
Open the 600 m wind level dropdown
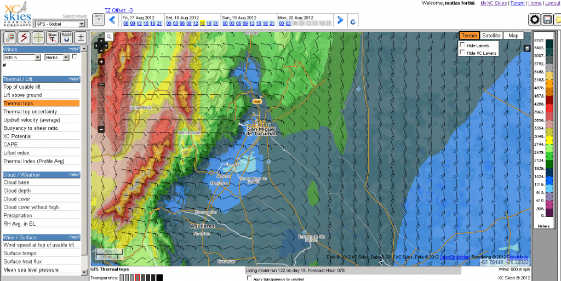coord(22,58)
